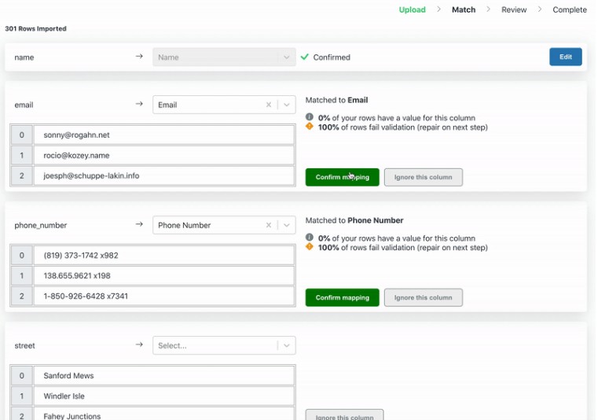Viewport: 598px width, 420px height.
Task: Click the warning diamond icon in the phone_number section
Action: (x=310, y=247)
